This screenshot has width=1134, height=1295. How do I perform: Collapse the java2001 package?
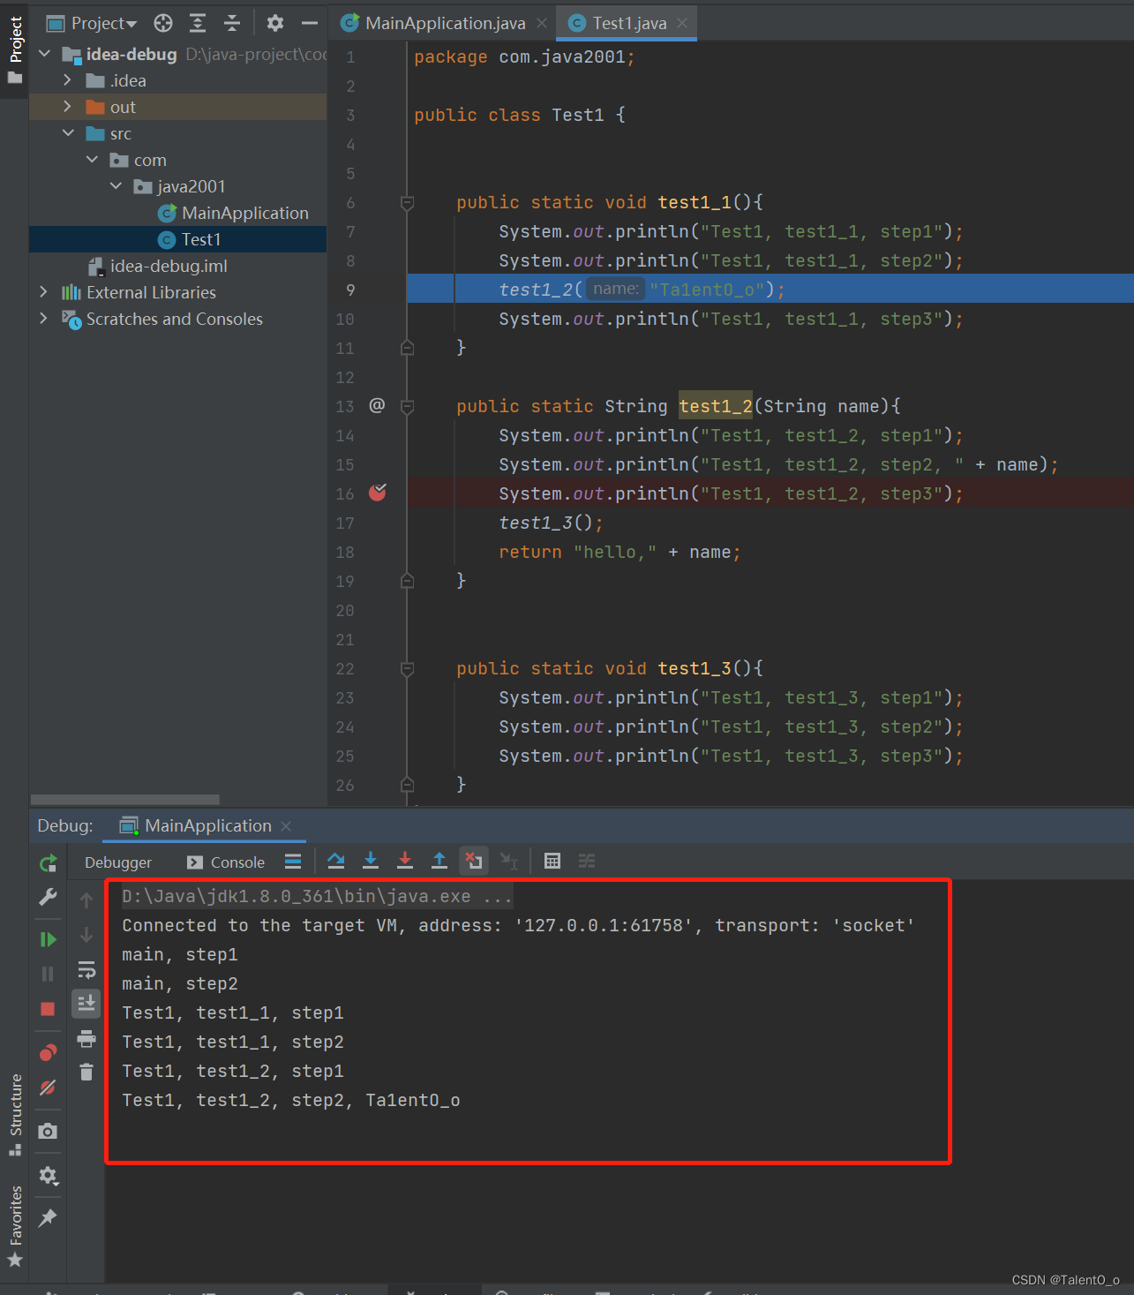coord(116,186)
